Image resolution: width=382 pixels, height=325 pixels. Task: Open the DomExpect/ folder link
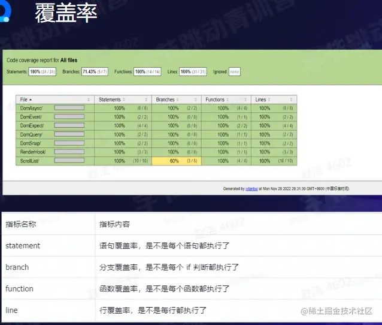(x=32, y=126)
